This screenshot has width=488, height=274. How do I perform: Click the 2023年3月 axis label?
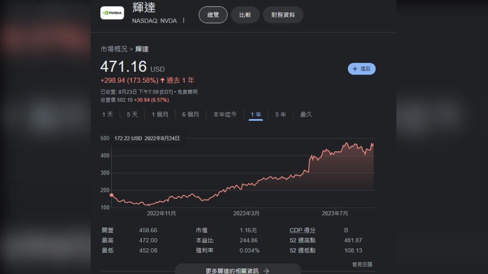(246, 213)
